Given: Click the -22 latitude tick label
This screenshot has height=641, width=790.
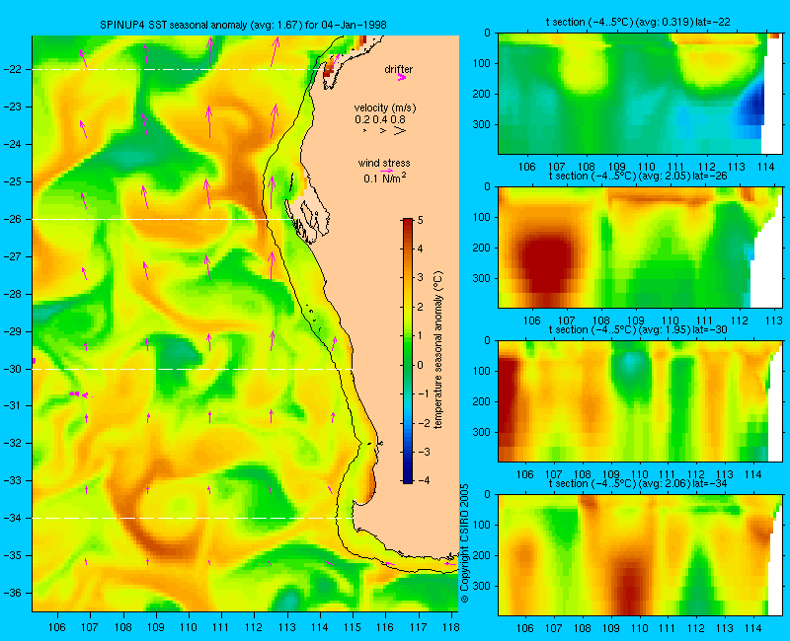Looking at the screenshot, I should click(x=16, y=69).
